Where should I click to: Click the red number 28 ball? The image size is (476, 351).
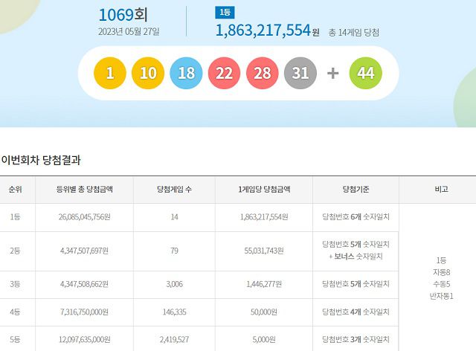[263, 73]
